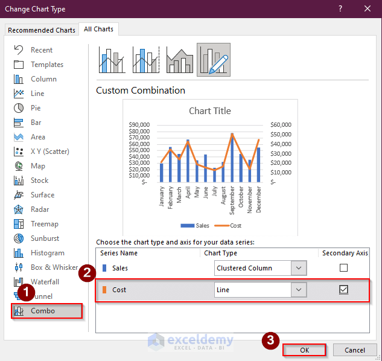Image resolution: width=382 pixels, height=361 pixels.
Task: Pick the Bar chart icon
Action: click(19, 123)
